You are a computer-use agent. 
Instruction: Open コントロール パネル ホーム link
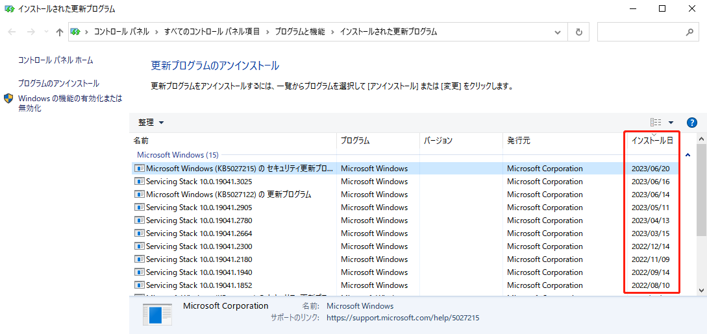point(56,60)
